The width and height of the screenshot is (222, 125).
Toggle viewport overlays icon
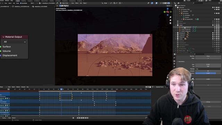click(x=156, y=3)
